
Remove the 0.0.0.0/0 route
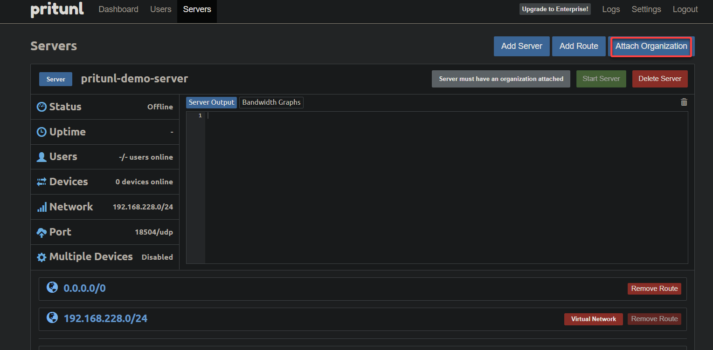coord(654,289)
